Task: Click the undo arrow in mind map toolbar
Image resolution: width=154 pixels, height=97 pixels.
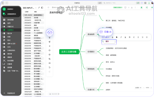Action: [x=50, y=67]
